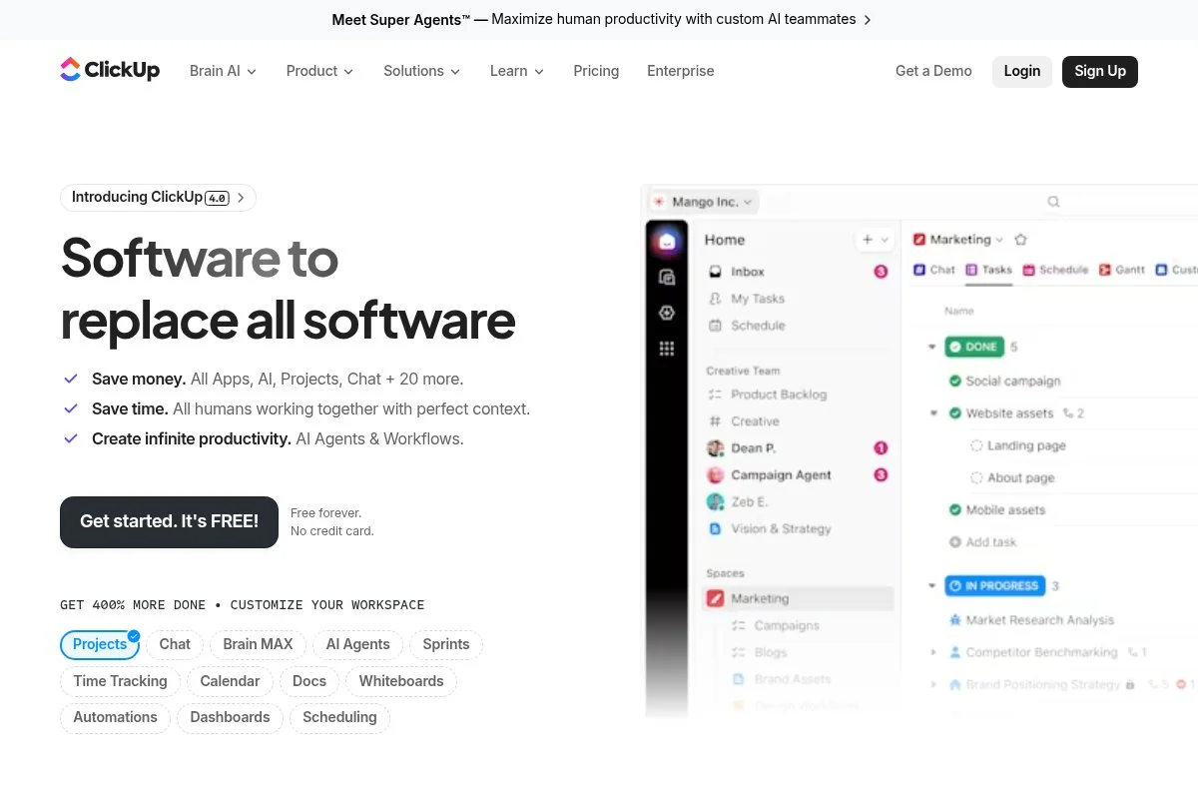This screenshot has width=1198, height=799.
Task: Click the search magnifier in the top bar
Action: [1053, 201]
